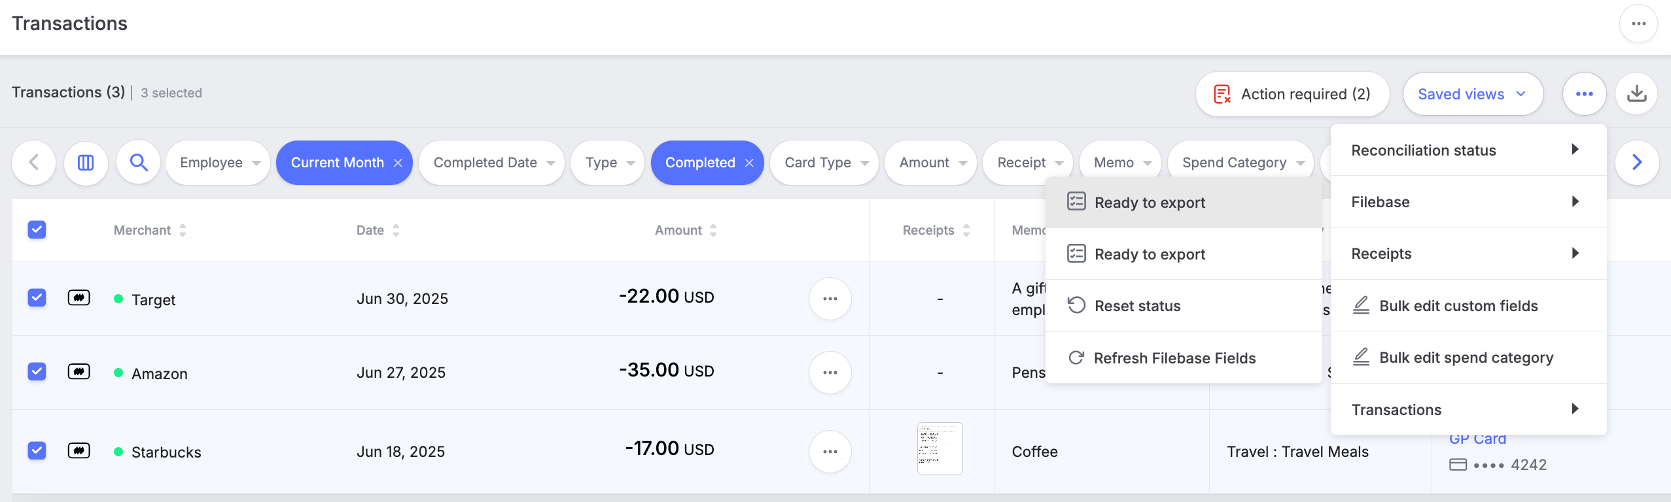The width and height of the screenshot is (1671, 502).
Task: Sort by Merchant column arrows
Action: click(183, 230)
